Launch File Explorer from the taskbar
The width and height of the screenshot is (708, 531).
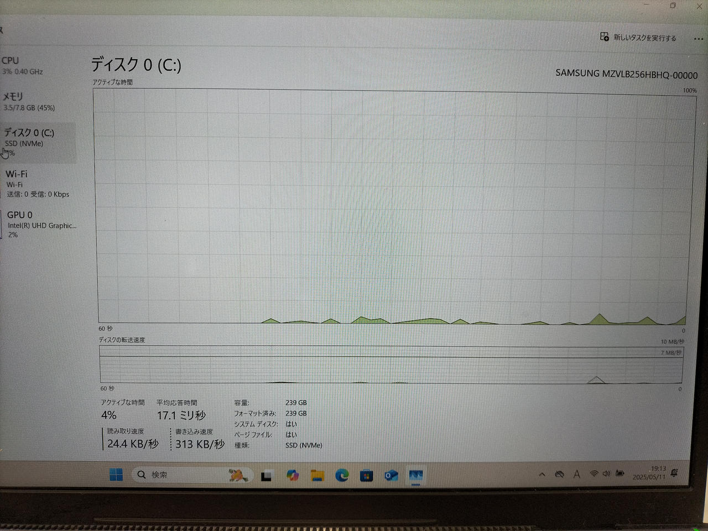(x=317, y=475)
